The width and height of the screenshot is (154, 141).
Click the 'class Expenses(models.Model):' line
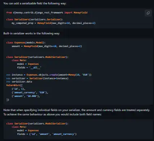26,43
